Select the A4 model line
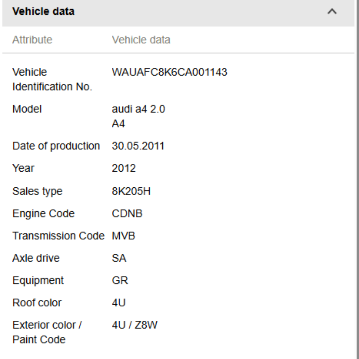 (118, 124)
